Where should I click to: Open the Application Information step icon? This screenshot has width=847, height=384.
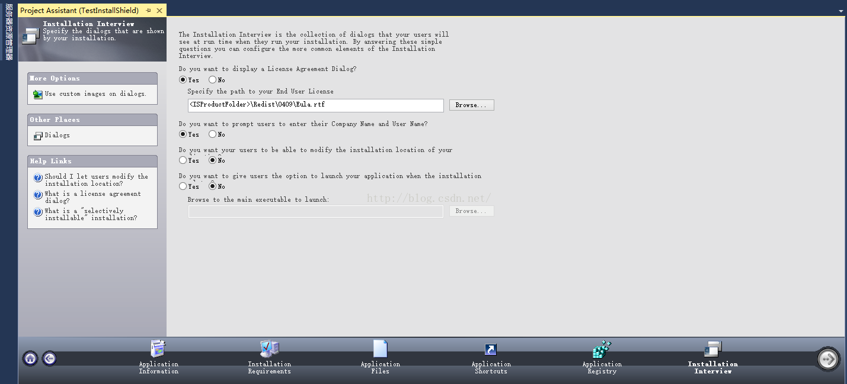[x=158, y=348]
